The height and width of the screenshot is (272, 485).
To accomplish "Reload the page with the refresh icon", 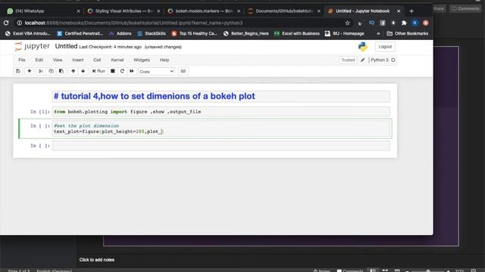I will pos(6,23).
